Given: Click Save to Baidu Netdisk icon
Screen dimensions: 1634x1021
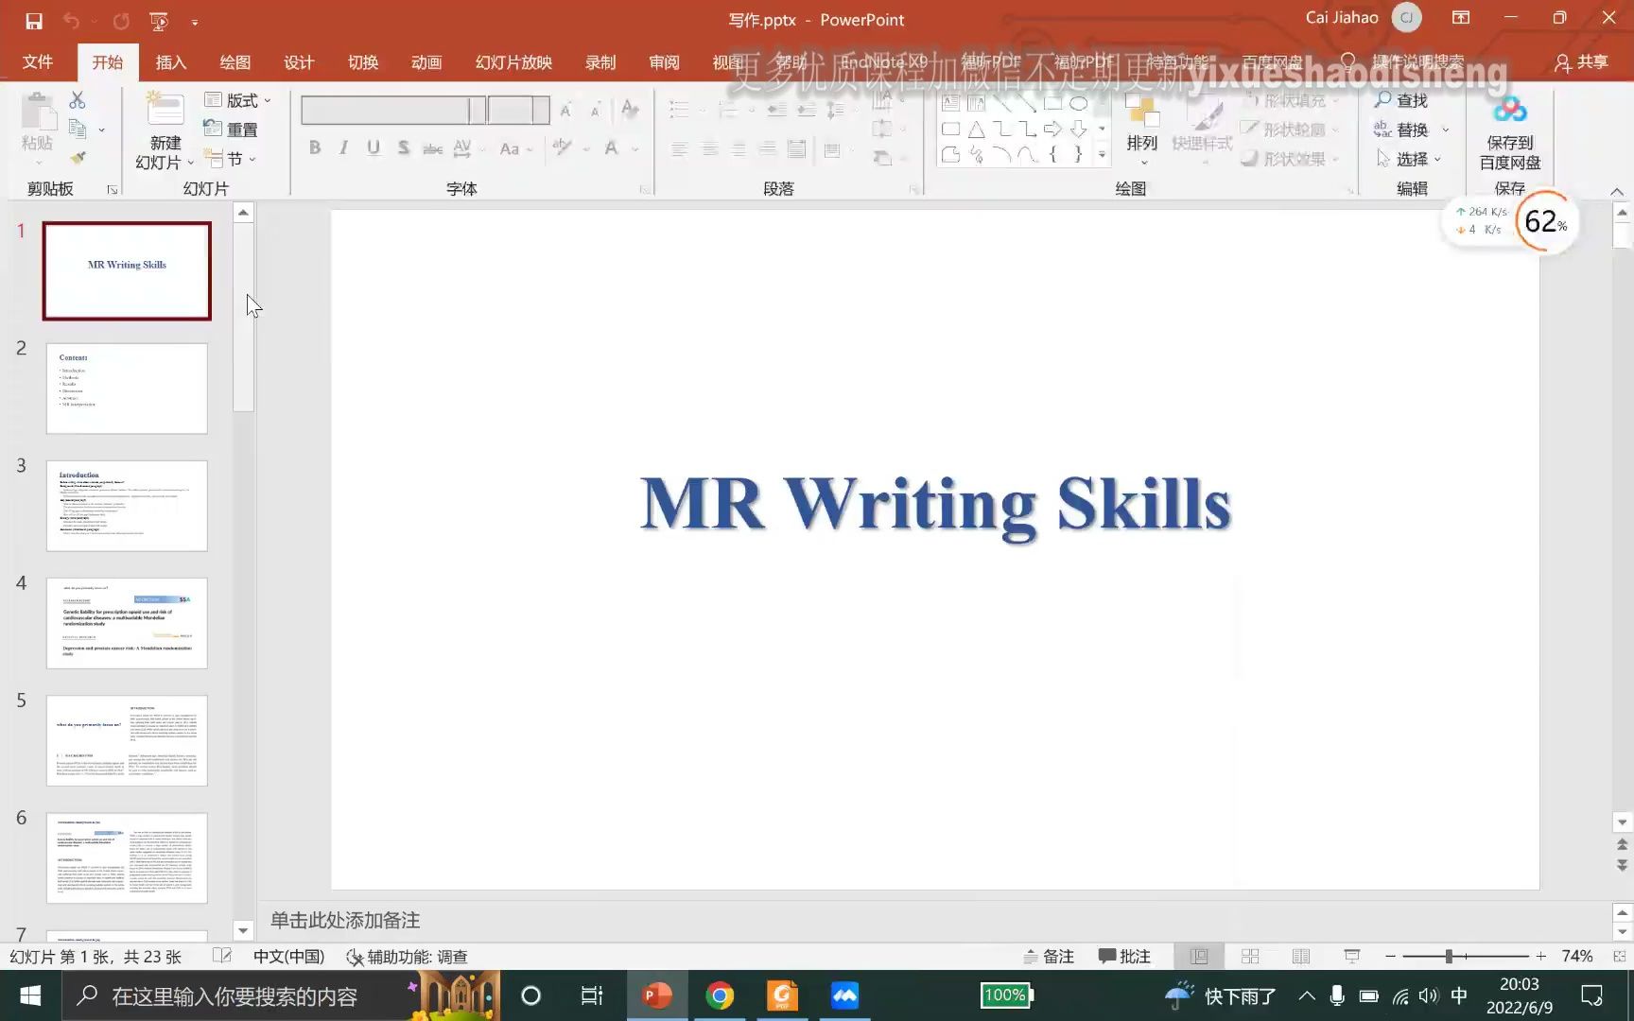Looking at the screenshot, I should point(1510,111).
